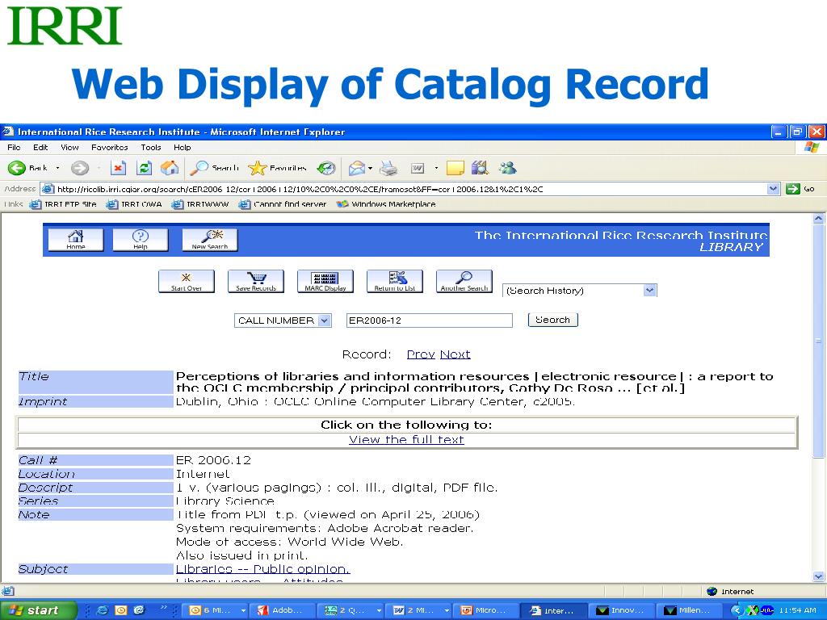The width and height of the screenshot is (827, 620).
Task: Open the Help menu
Action: 182,147
